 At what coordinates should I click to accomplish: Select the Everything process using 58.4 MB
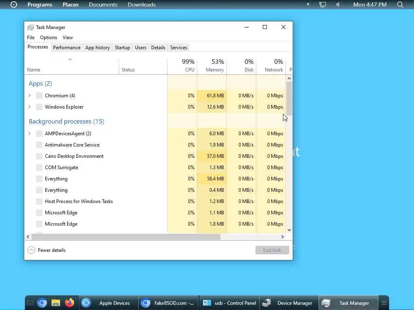[155, 179]
